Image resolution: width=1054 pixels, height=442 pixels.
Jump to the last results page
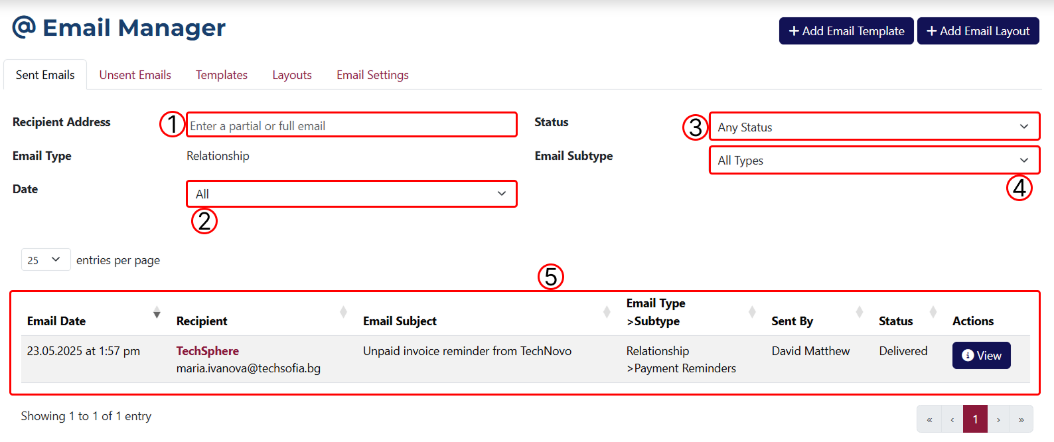point(1021,419)
